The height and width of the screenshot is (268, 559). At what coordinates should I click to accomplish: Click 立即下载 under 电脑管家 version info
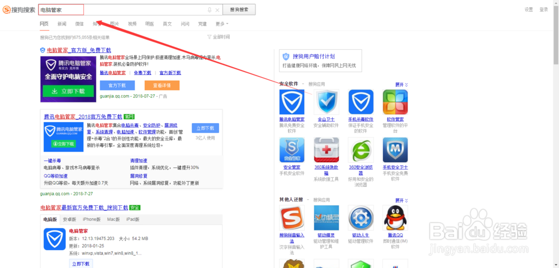[80, 264]
